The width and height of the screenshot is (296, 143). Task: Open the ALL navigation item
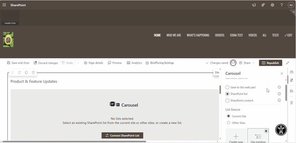(x=265, y=35)
